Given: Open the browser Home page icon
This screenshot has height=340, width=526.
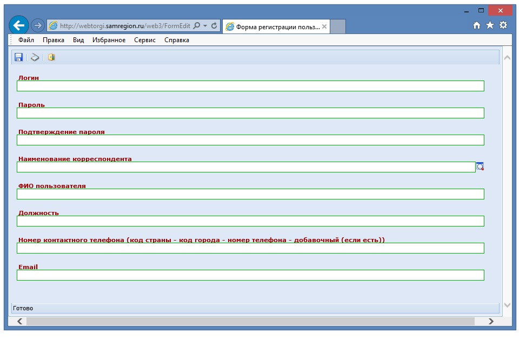Looking at the screenshot, I should [x=477, y=25].
